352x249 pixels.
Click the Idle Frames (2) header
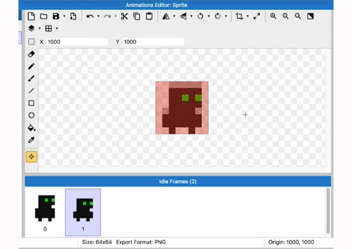pyautogui.click(x=178, y=181)
